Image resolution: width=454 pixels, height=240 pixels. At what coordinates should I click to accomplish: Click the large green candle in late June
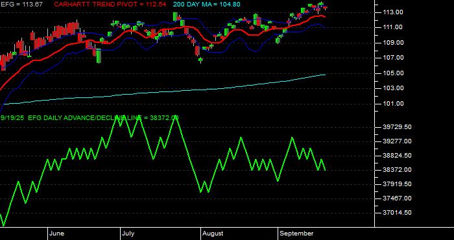pyautogui.click(x=99, y=56)
